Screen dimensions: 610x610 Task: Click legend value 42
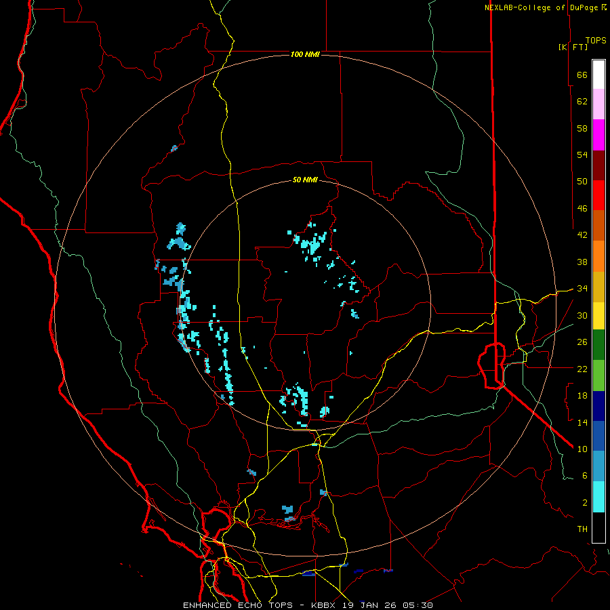coord(582,235)
